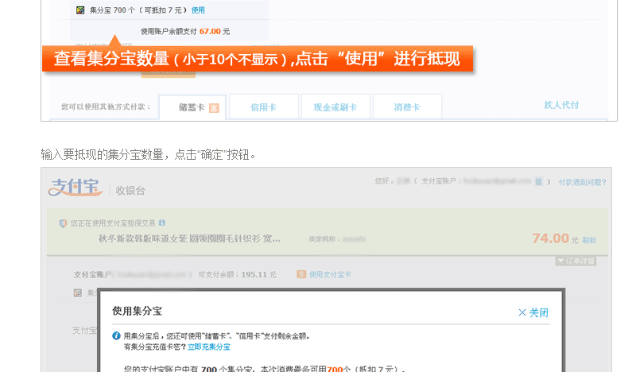Click the 可支付余额：195.11 元 text
The image size is (636, 372).
[x=237, y=275]
